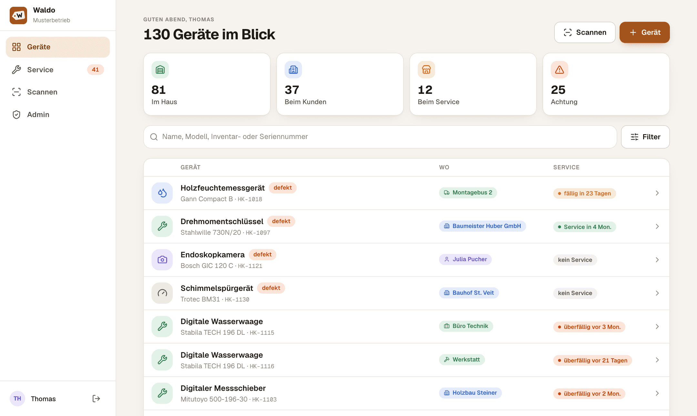697x416 pixels.
Task: Click the Scannen button in header
Action: click(585, 32)
